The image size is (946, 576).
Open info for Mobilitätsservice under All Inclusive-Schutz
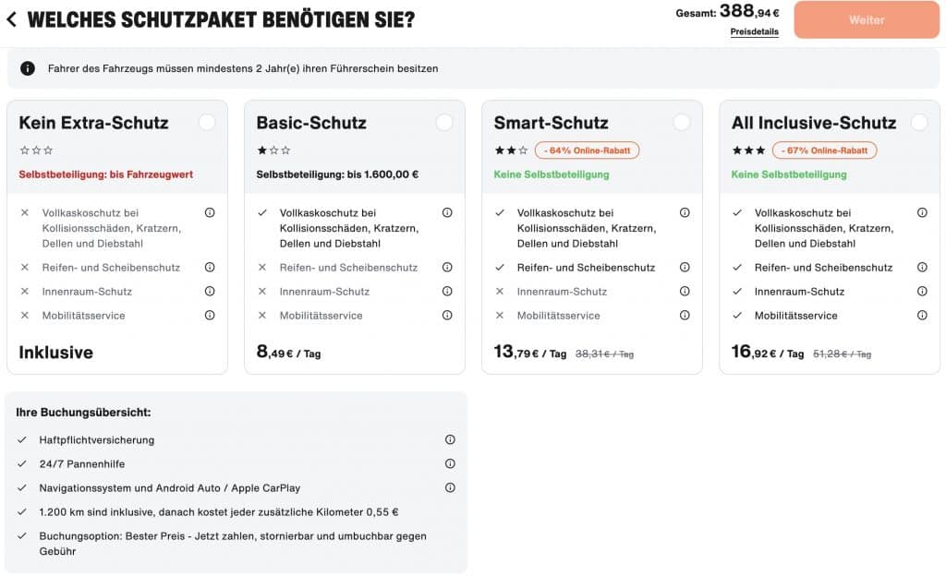pyautogui.click(x=922, y=315)
